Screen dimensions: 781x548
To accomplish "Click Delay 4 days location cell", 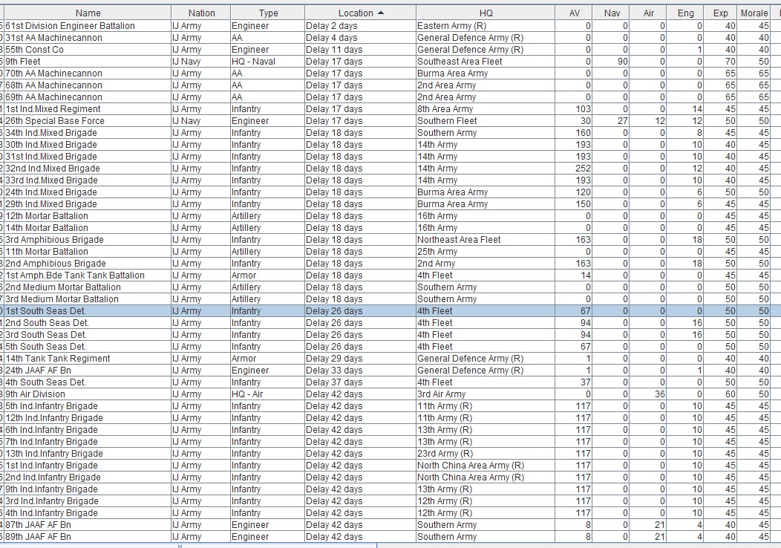I will (360, 38).
